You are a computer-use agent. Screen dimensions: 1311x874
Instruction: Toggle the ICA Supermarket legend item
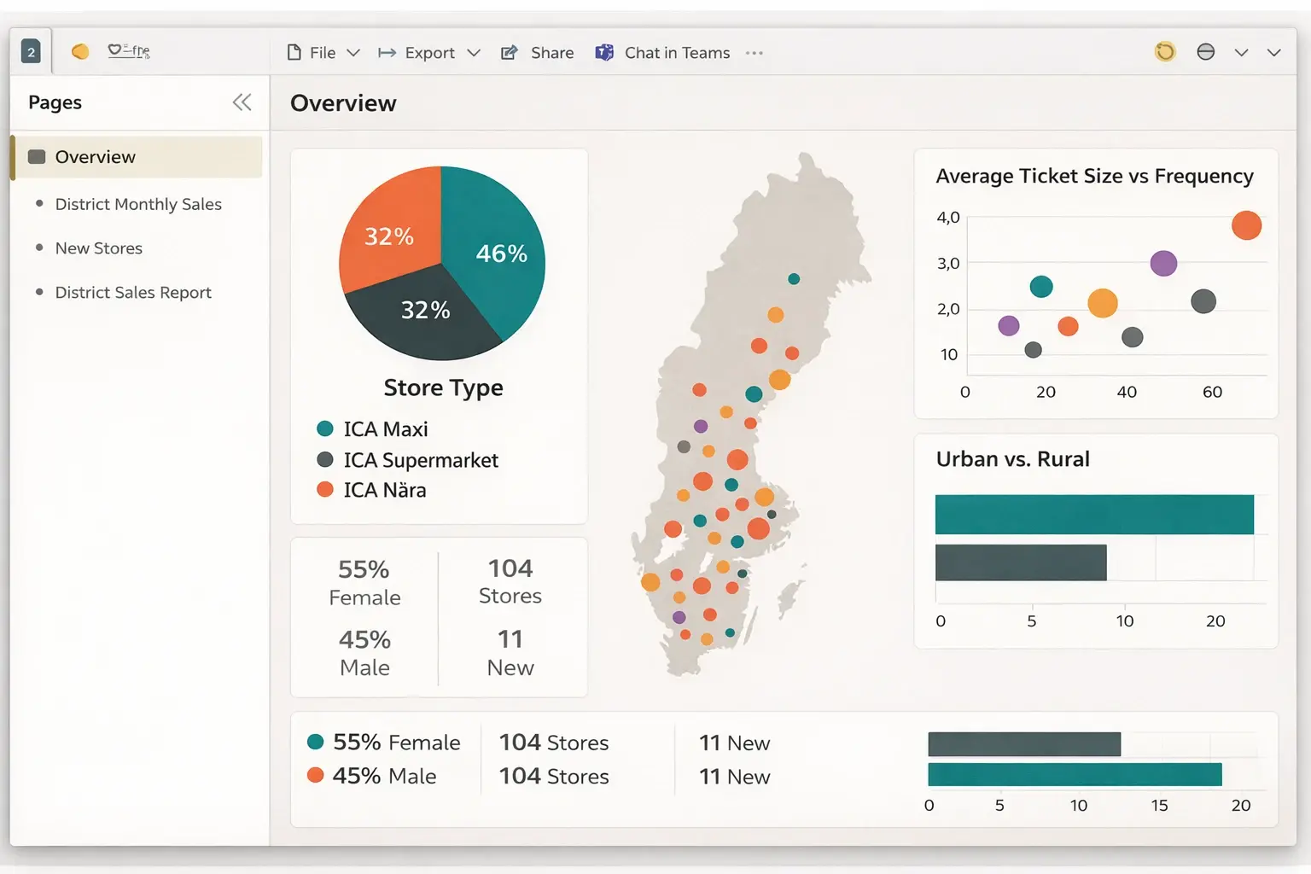click(420, 460)
